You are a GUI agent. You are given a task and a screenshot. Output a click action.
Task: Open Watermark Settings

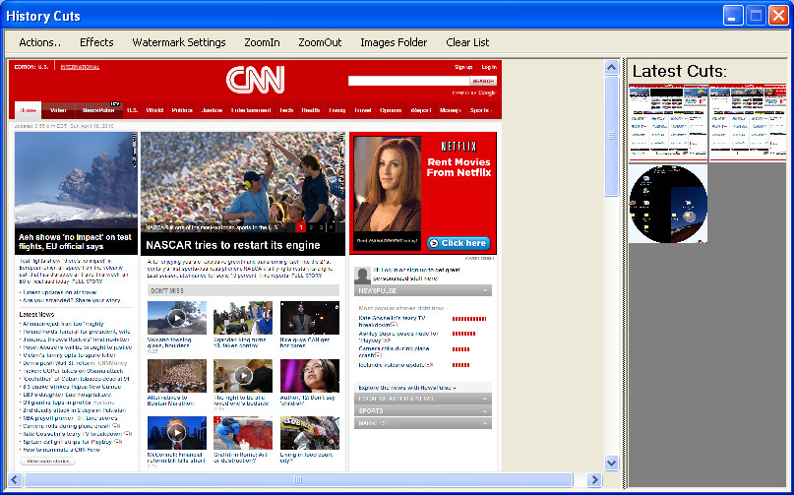pyautogui.click(x=179, y=42)
